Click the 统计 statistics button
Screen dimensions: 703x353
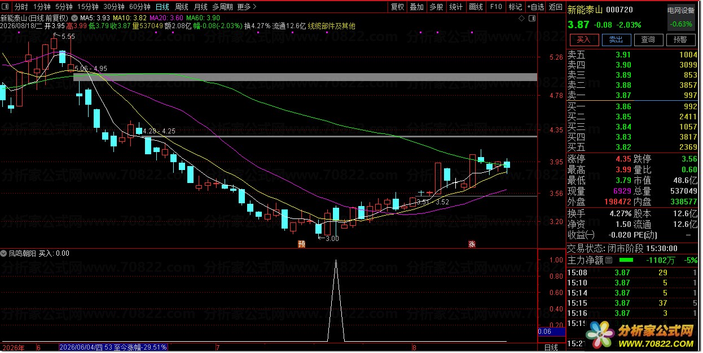[x=456, y=7]
